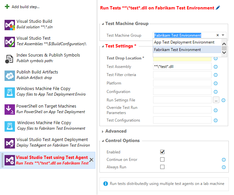Click into the Test Drop Location field
The width and height of the screenshot is (234, 195).
click(182, 59)
